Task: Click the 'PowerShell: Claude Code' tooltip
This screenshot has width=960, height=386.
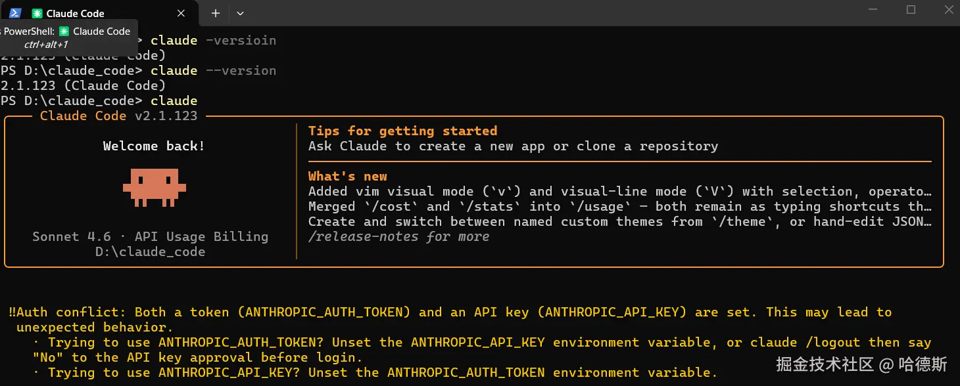Action: 68,37
